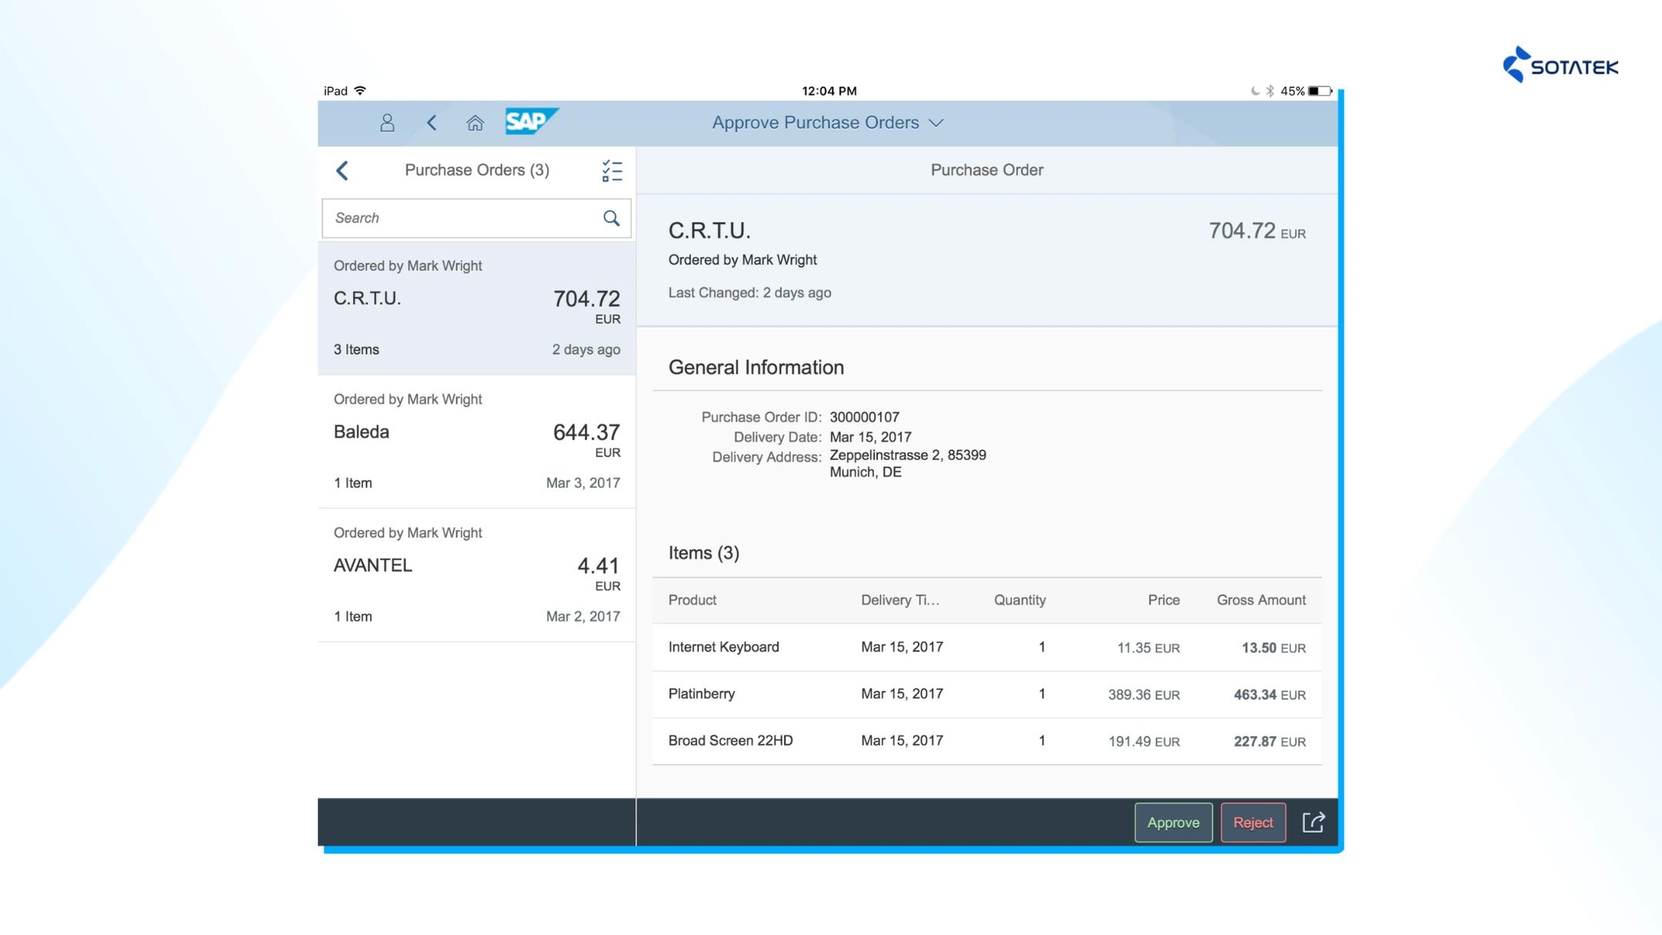Go back using the header back arrow
The height and width of the screenshot is (935, 1662).
[x=432, y=122]
